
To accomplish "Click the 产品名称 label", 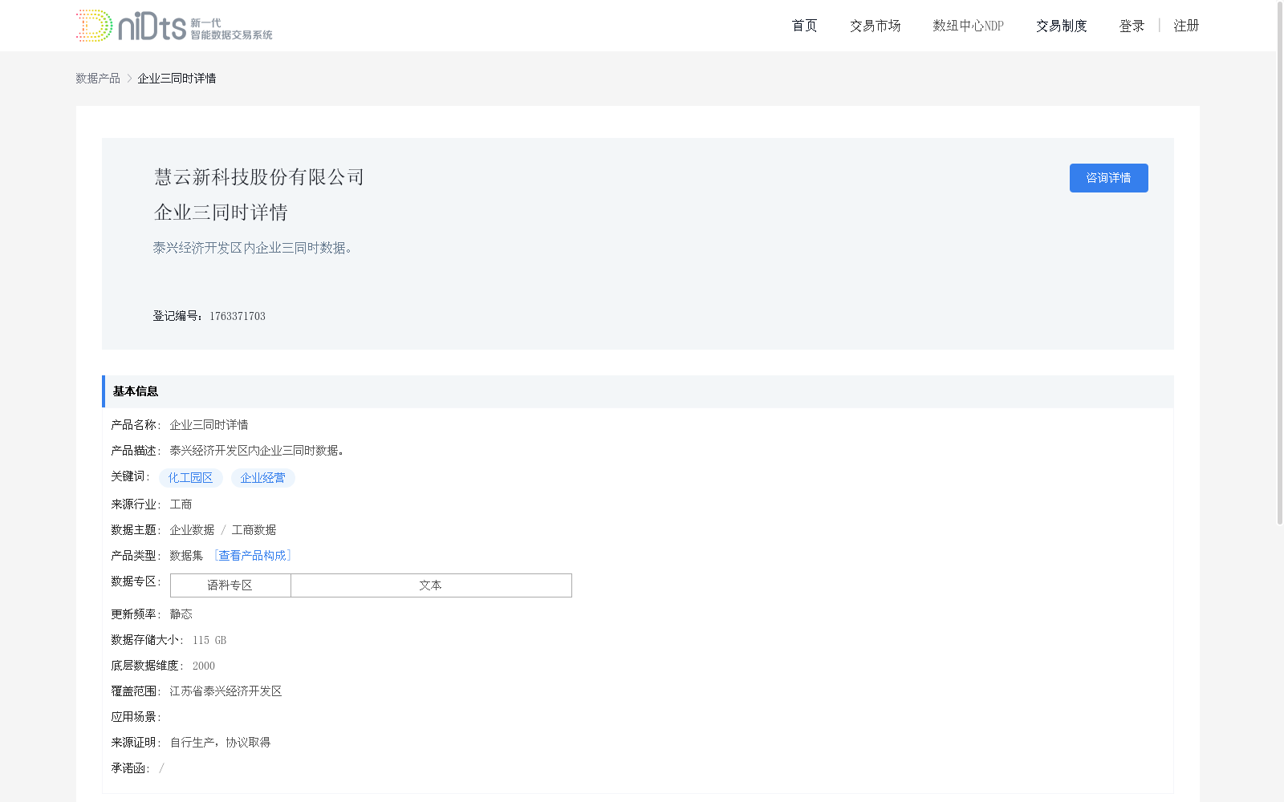I will [x=136, y=425].
